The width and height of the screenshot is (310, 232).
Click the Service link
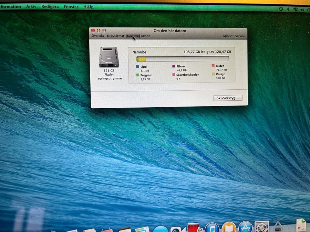click(x=240, y=36)
